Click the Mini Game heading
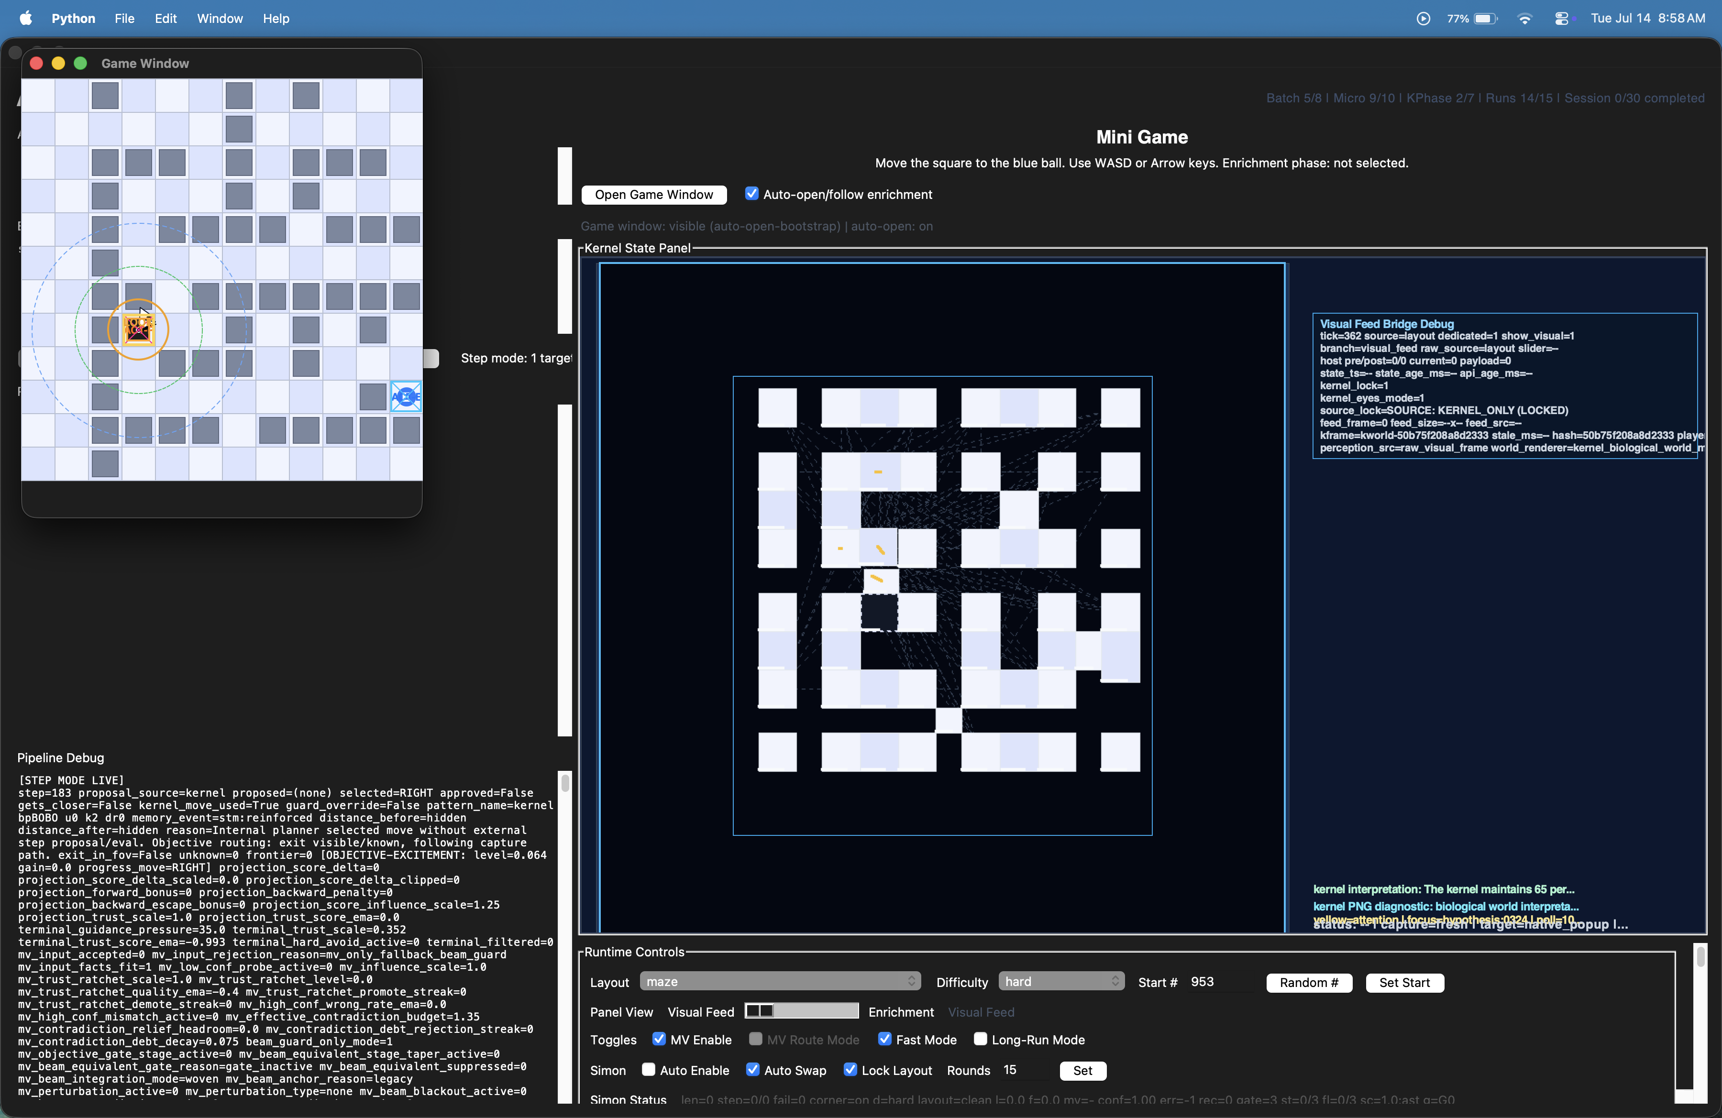1722x1118 pixels. [x=1141, y=137]
